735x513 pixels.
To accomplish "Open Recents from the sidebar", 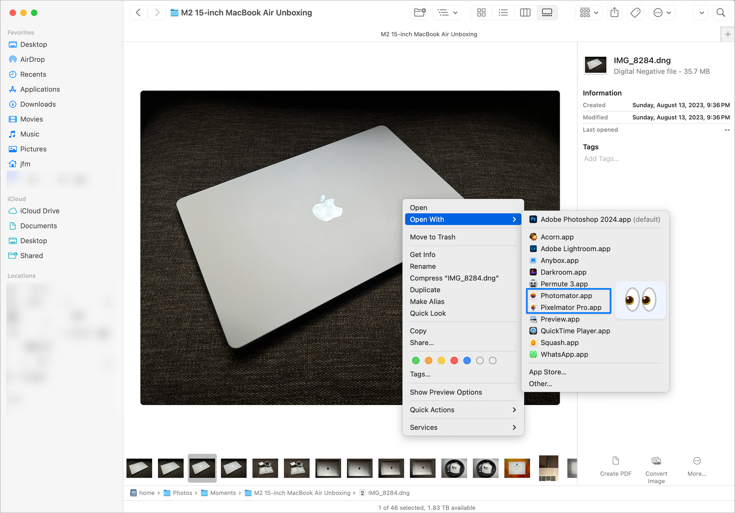I will point(33,74).
